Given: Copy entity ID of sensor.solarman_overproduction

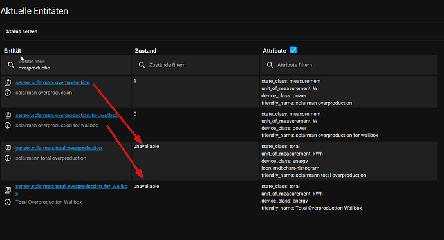Looking at the screenshot, I should coord(8,82).
